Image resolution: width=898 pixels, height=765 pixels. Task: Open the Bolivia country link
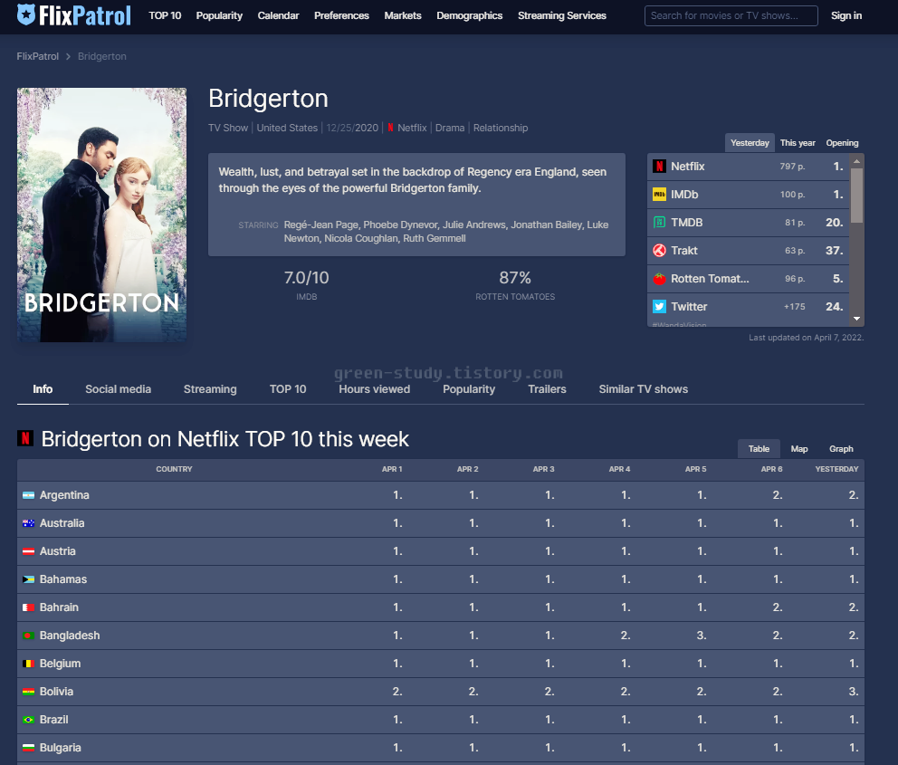pos(56,692)
